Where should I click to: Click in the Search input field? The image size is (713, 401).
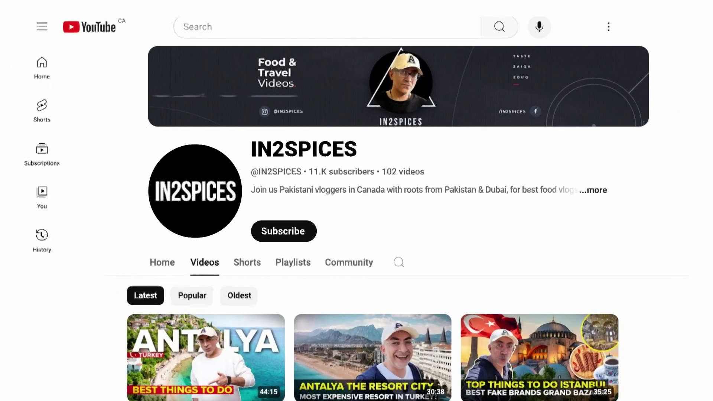[327, 27]
